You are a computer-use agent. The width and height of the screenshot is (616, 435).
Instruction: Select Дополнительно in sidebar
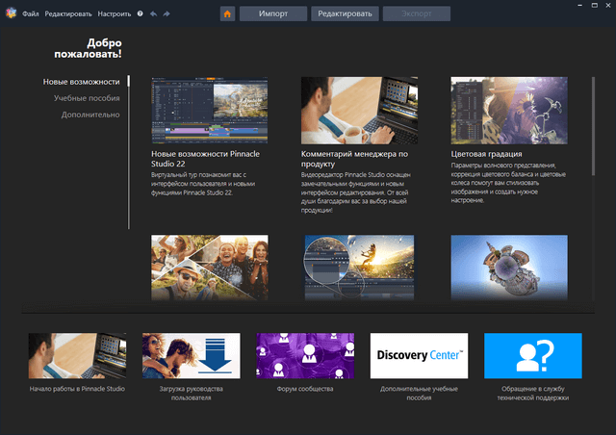click(90, 115)
